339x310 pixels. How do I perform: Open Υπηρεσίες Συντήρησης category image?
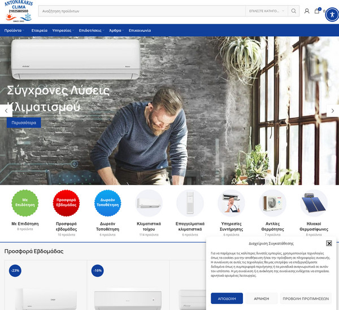(x=231, y=203)
